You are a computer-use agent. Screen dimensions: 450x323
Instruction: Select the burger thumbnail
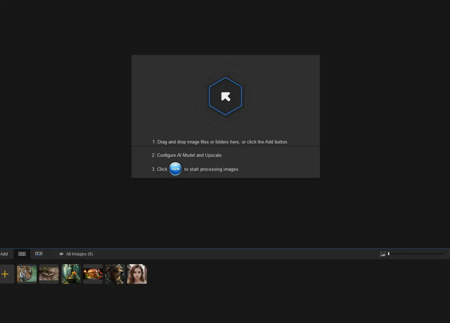pyautogui.click(x=93, y=274)
